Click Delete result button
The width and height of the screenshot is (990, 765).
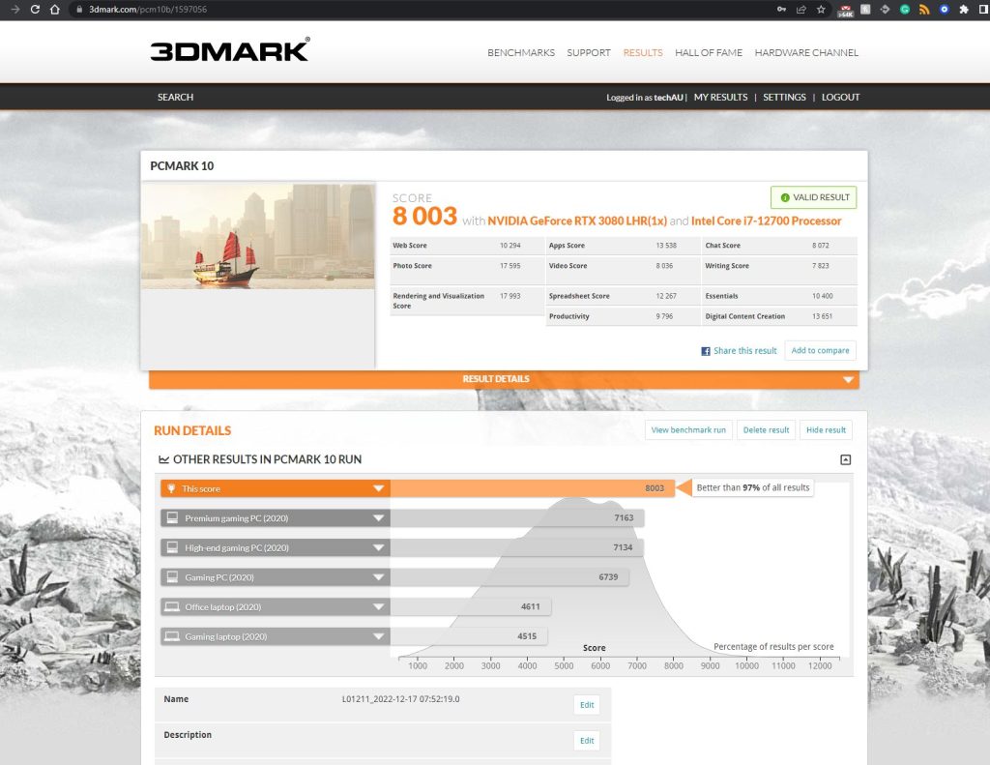[x=766, y=430]
